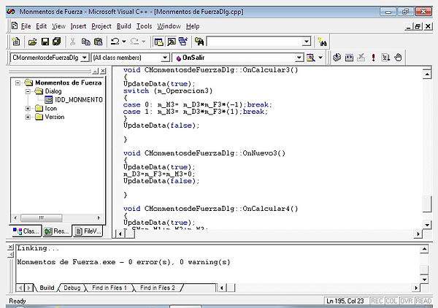
Task: Redo action toolbar icon
Action: 134,42
